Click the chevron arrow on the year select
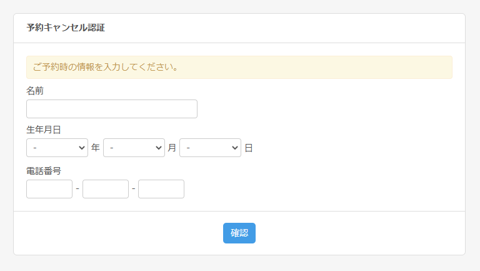480x271 pixels. point(82,148)
